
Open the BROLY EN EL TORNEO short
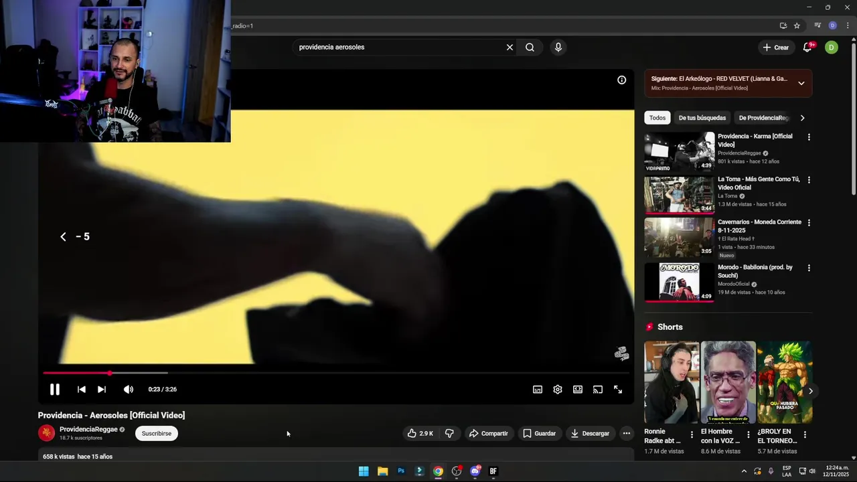coord(785,382)
